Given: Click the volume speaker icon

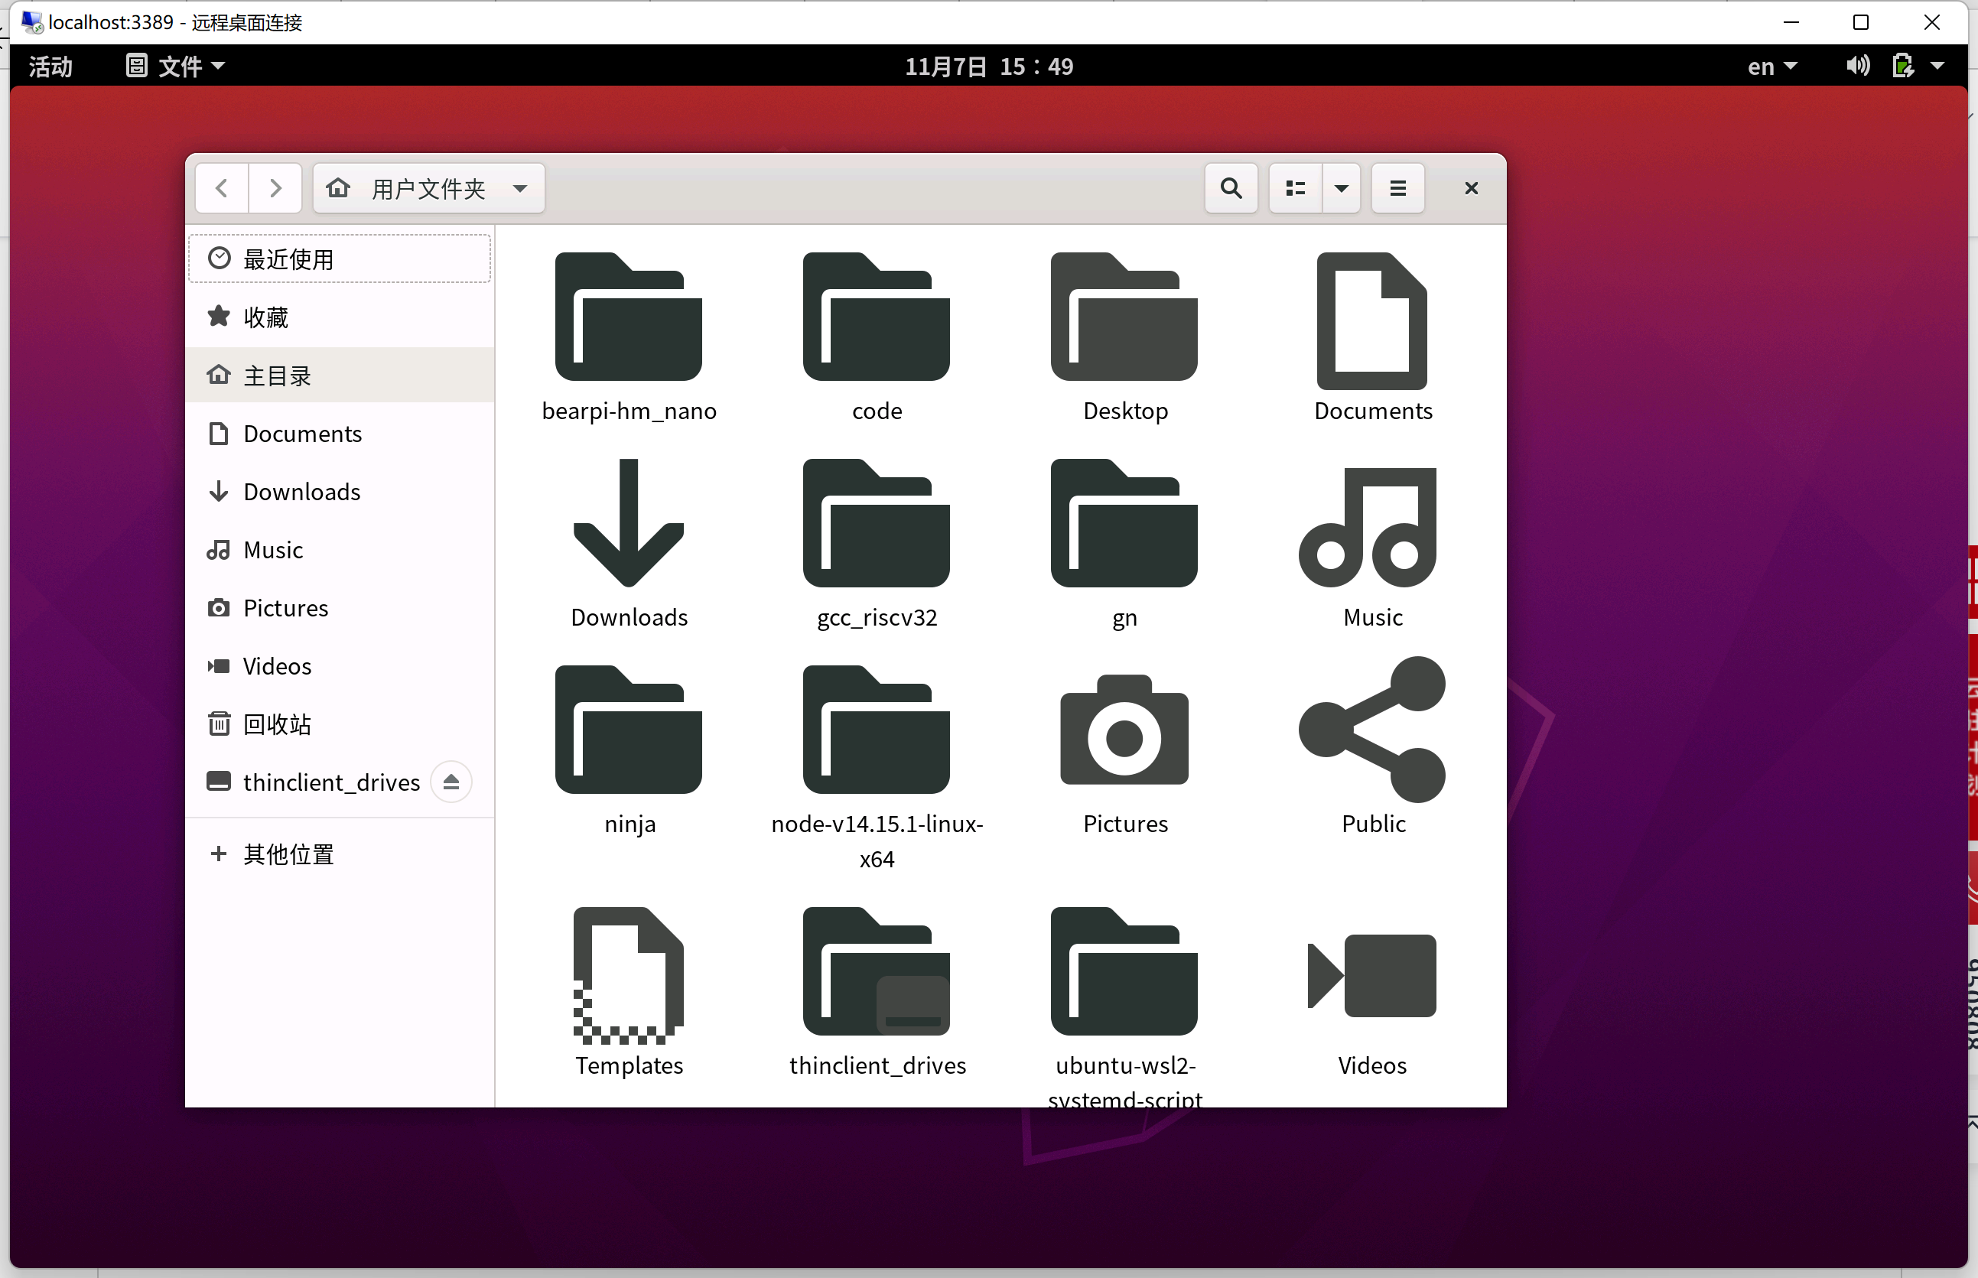Looking at the screenshot, I should [x=1858, y=66].
